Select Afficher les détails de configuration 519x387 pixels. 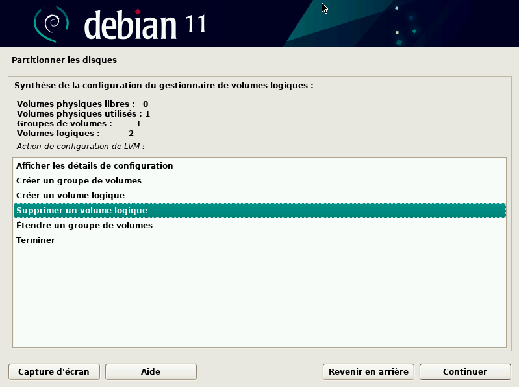click(x=94, y=165)
